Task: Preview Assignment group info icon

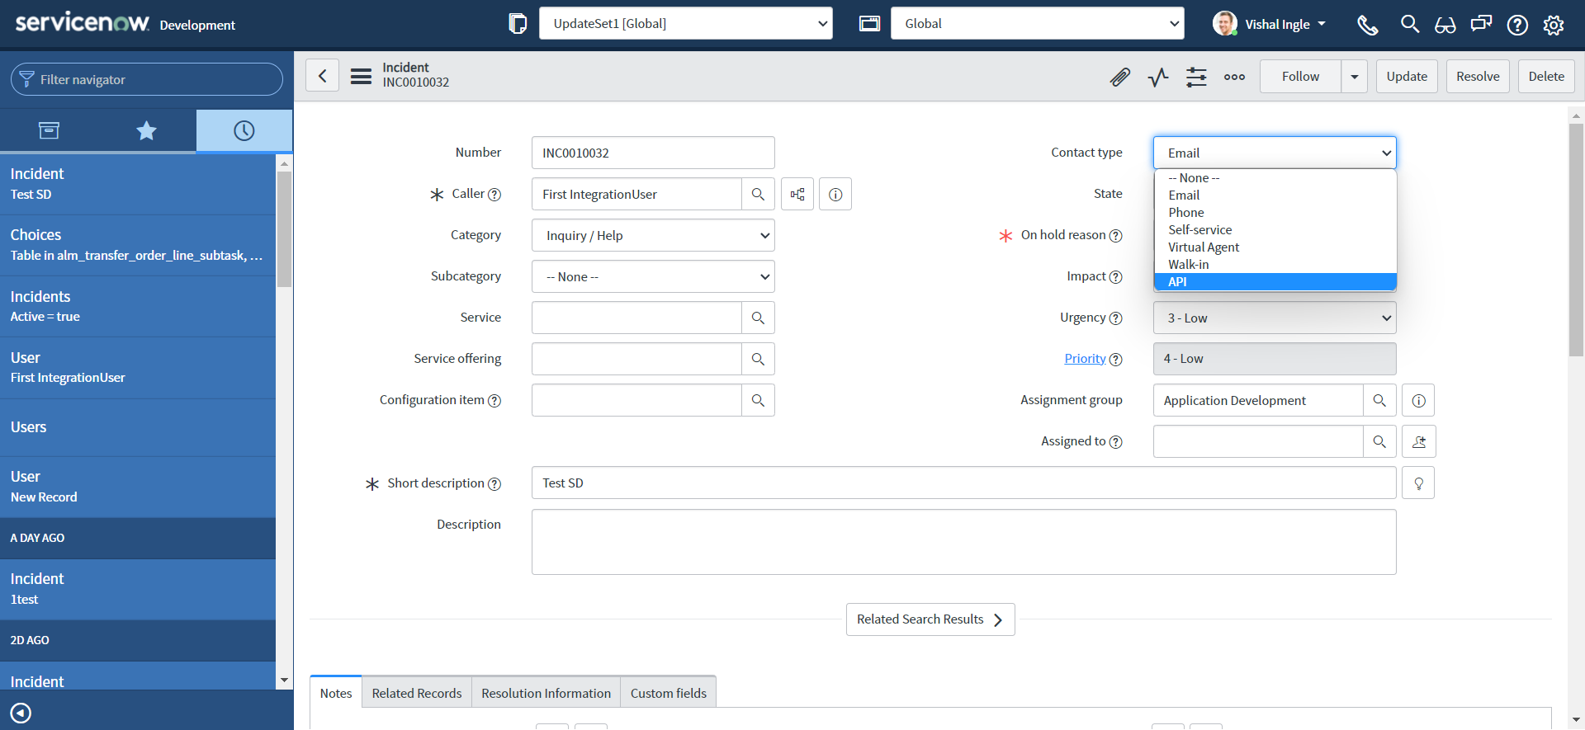Action: [1418, 401]
